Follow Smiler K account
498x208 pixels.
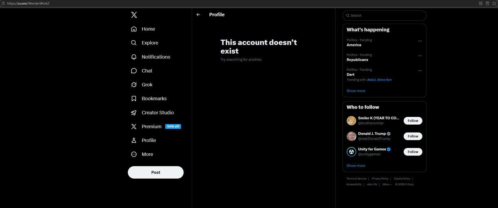pos(413,121)
